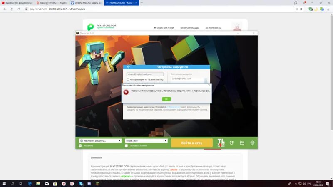Toggle the Accounts checkbox in TLauncher

pyautogui.click(x=80, y=146)
